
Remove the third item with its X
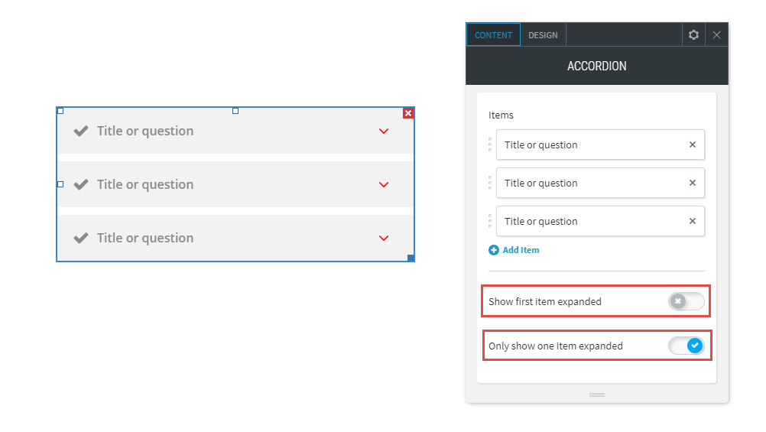pos(693,221)
